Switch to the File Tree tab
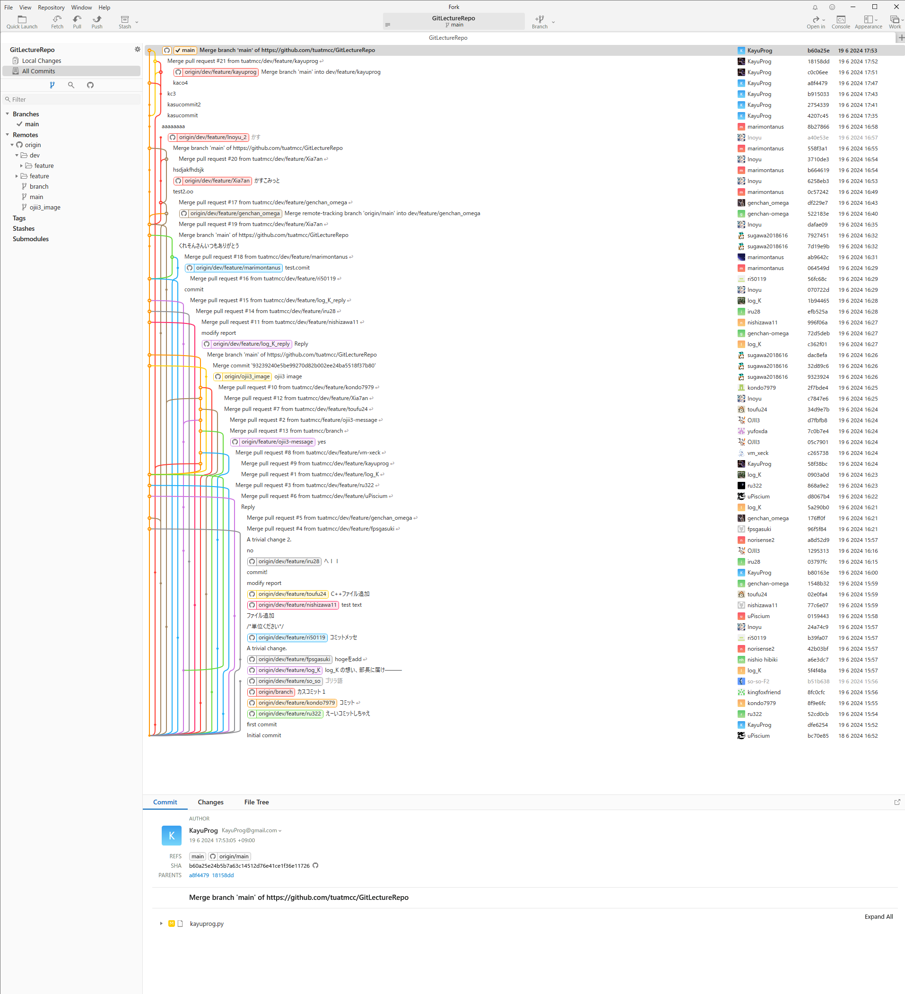 (x=256, y=802)
